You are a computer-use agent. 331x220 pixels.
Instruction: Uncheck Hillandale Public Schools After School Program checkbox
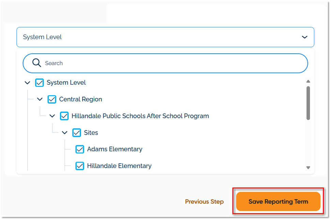(x=64, y=116)
